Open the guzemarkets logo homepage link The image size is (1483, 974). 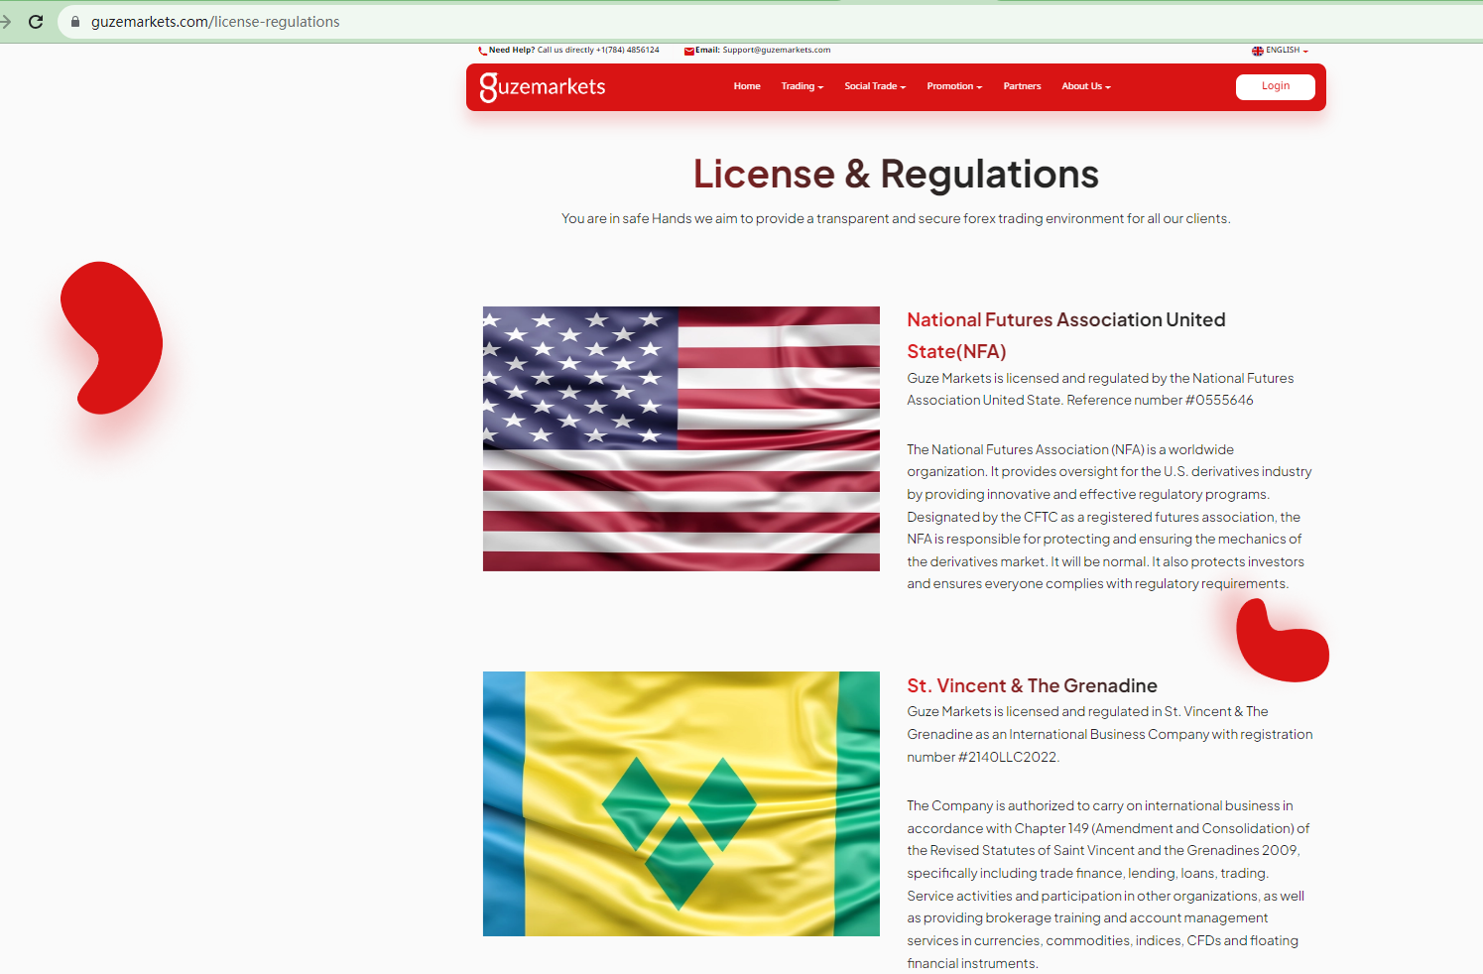tap(543, 87)
